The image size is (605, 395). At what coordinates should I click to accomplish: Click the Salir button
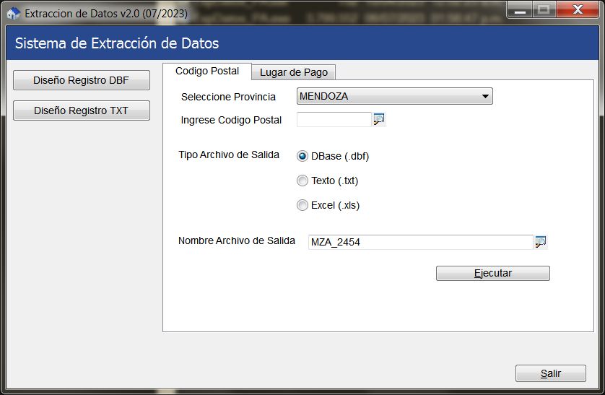coord(551,373)
